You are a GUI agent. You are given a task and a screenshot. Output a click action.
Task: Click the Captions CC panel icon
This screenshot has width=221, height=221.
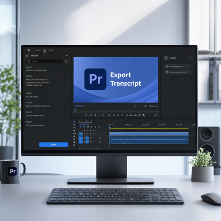click(166, 58)
